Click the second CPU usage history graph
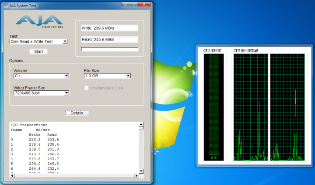 (287, 107)
